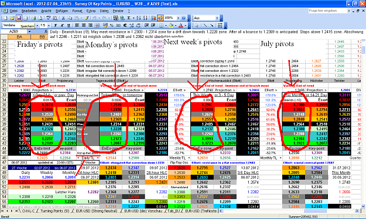The image size is (366, 219).
Task: Merge and center cells
Action: 97,25
